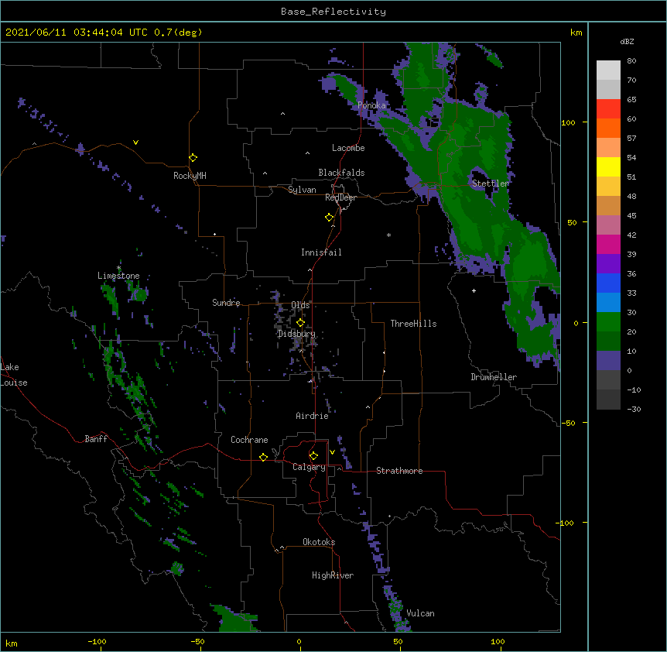Click the Strathmore label
667x652 pixels.
tap(399, 471)
